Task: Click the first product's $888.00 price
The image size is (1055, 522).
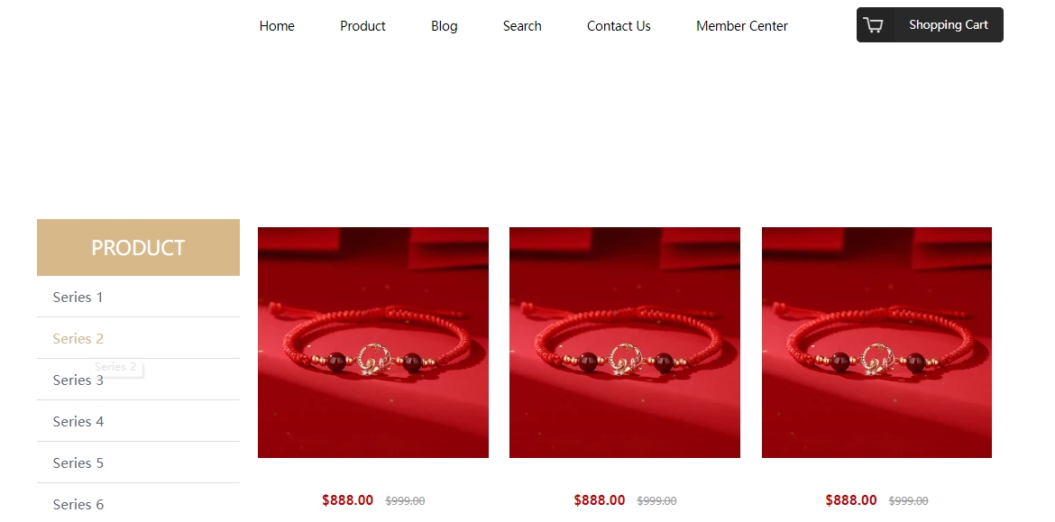Action: (x=347, y=499)
